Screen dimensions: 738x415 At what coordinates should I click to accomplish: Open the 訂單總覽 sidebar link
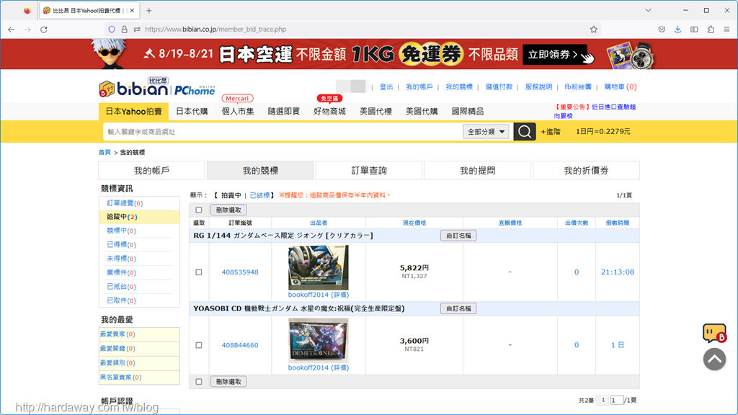(x=125, y=203)
